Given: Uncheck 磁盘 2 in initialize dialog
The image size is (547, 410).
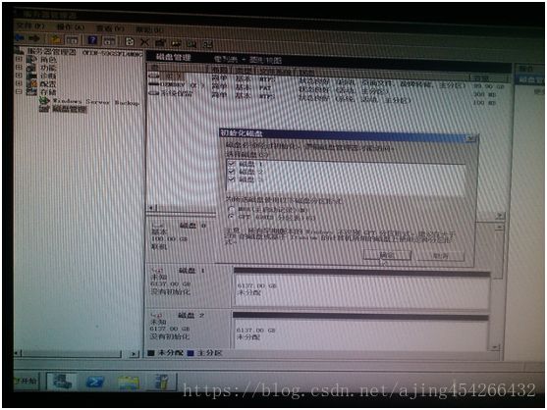Looking at the screenshot, I should [x=231, y=171].
